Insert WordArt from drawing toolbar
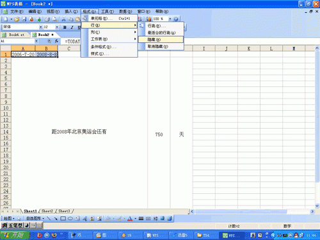The height and width of the screenshot is (240, 320). coord(84,218)
